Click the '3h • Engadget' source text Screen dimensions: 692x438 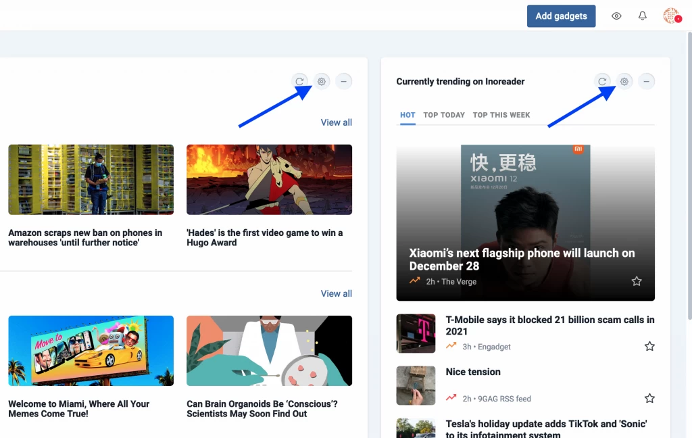pos(487,347)
